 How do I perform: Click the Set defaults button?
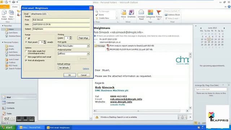coord(64,68)
